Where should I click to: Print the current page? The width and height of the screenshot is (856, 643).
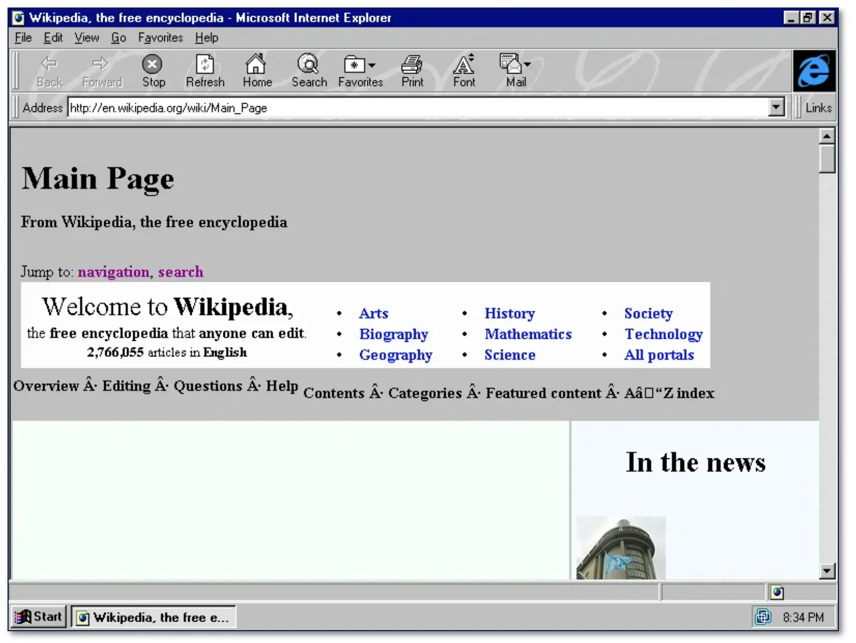coord(412,71)
